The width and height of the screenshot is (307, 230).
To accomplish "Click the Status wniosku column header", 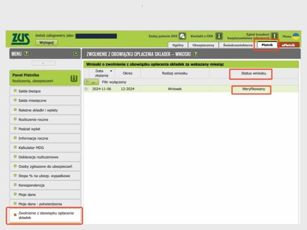I will [x=251, y=73].
